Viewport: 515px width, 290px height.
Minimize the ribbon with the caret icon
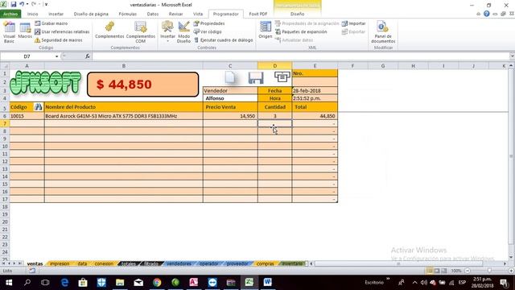point(478,14)
